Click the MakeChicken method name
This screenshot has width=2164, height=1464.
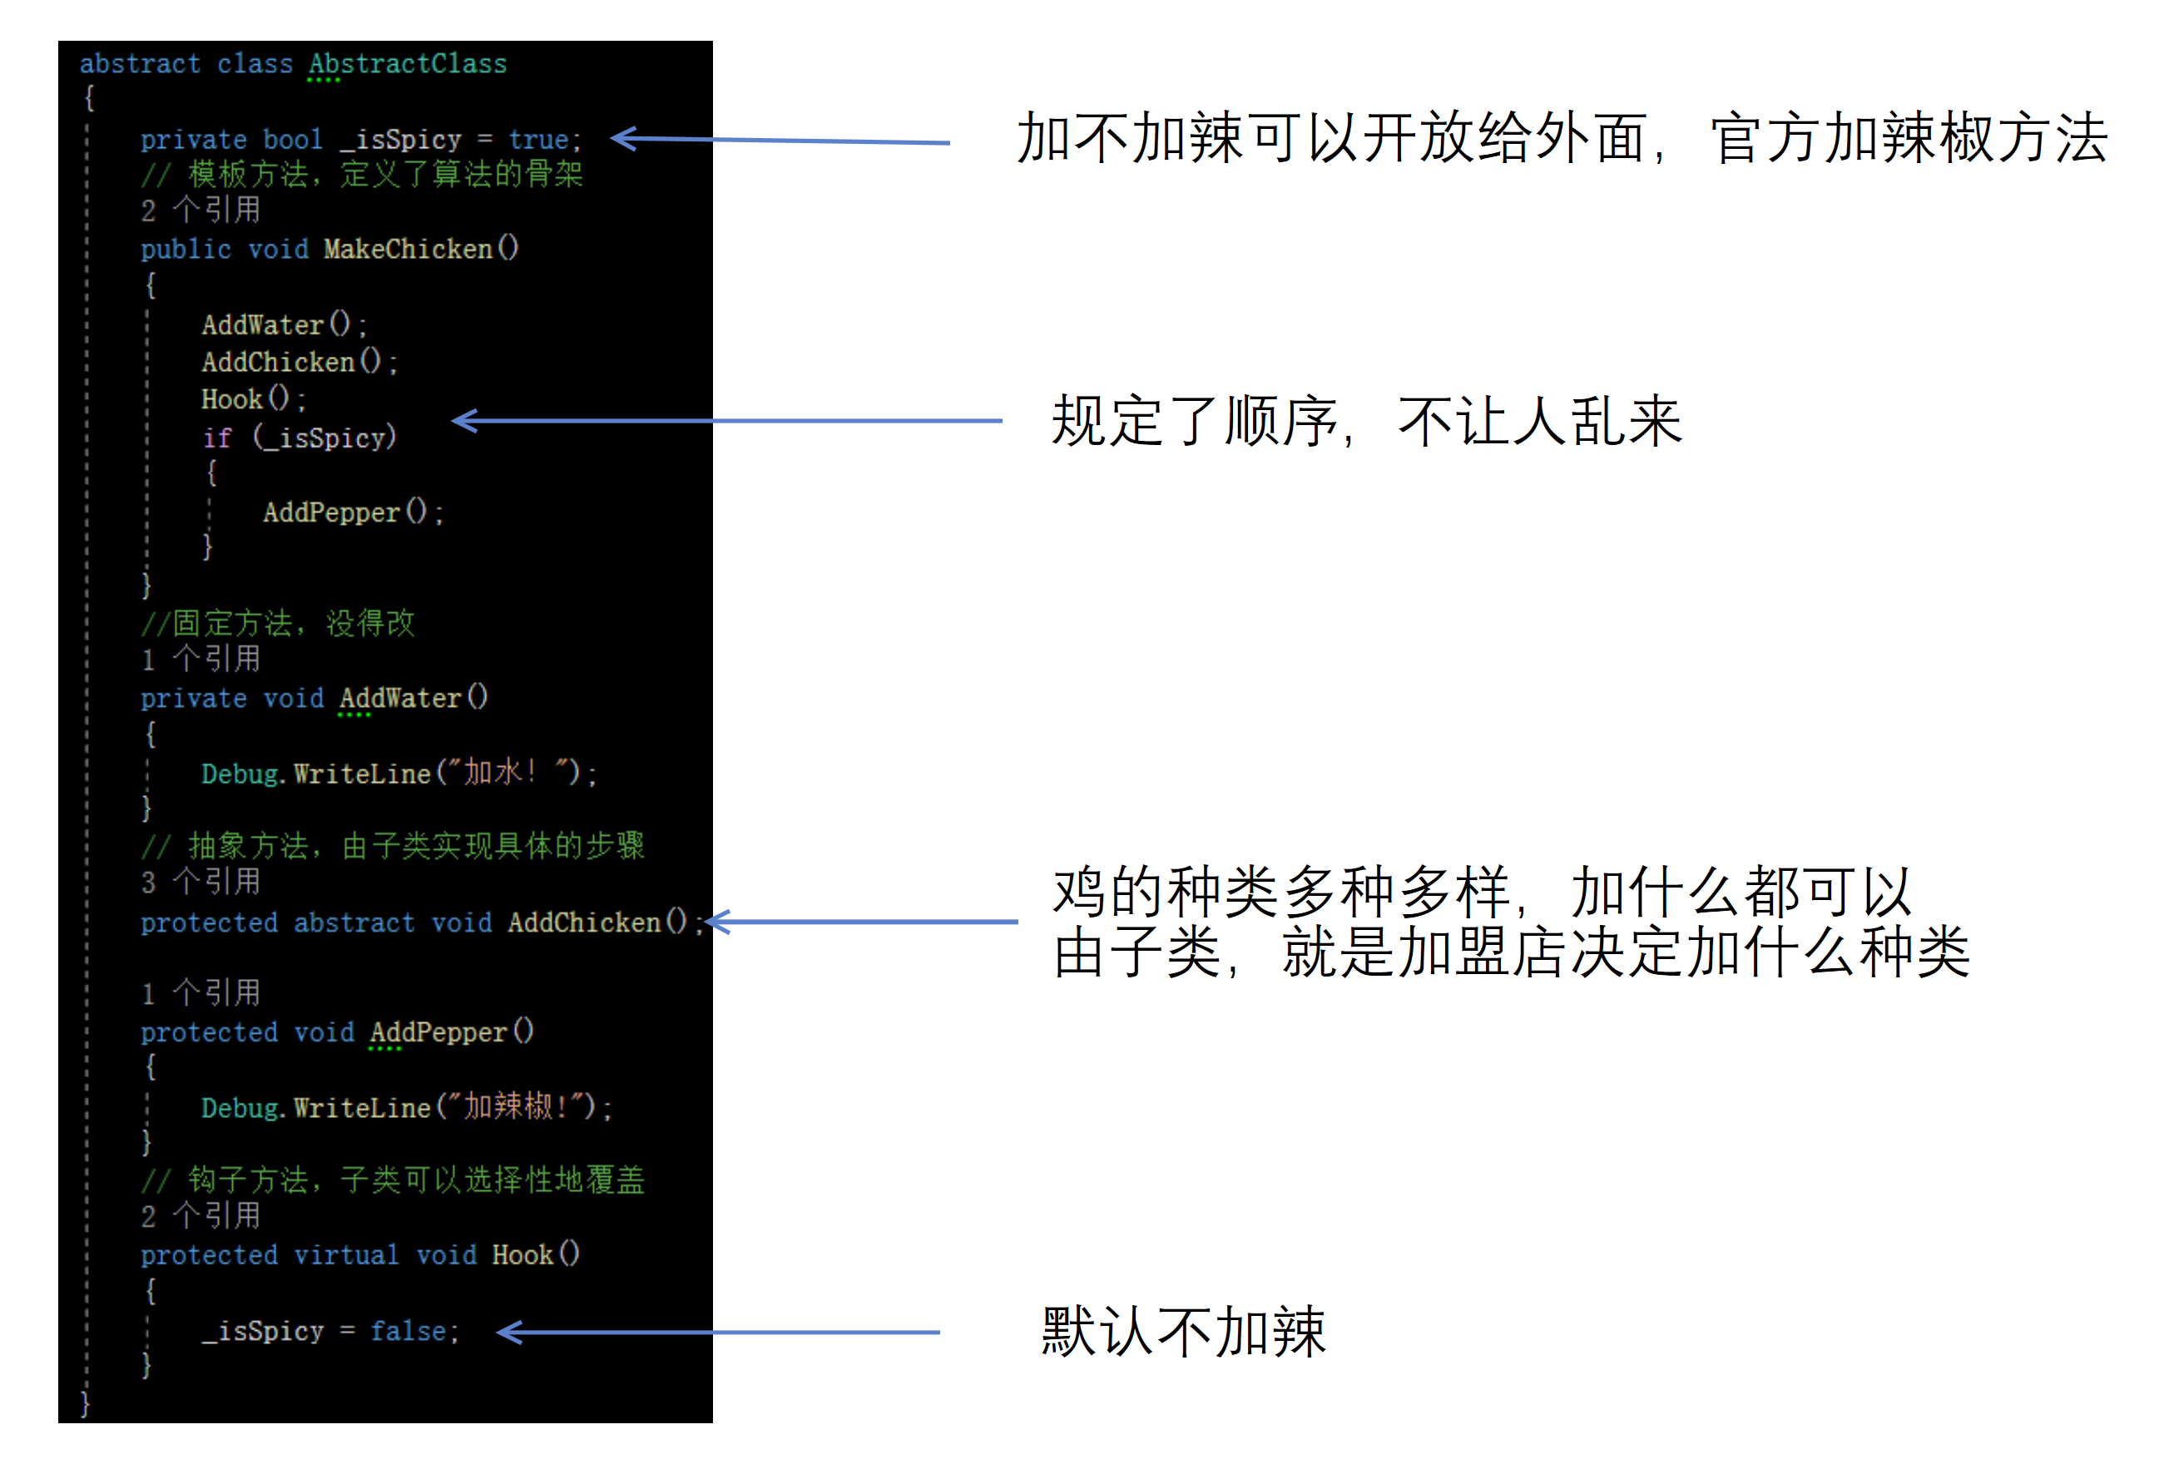pyautogui.click(x=408, y=250)
